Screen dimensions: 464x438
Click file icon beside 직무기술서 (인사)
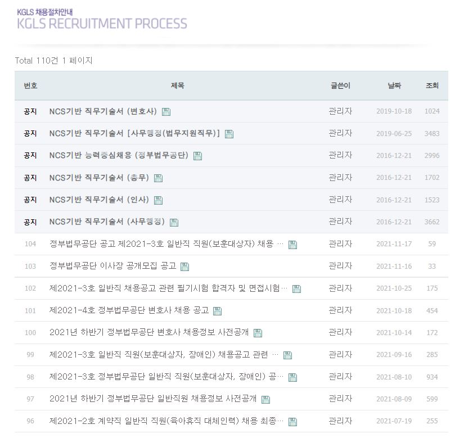click(x=158, y=200)
